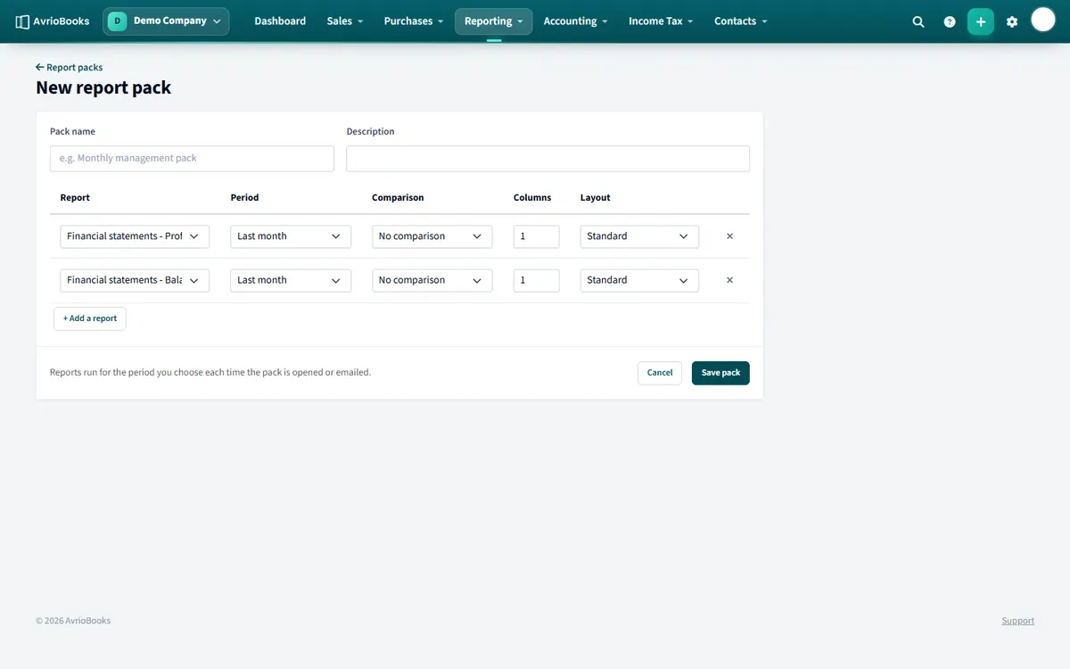
Task: Focus the Pack name field
Action: point(192,159)
